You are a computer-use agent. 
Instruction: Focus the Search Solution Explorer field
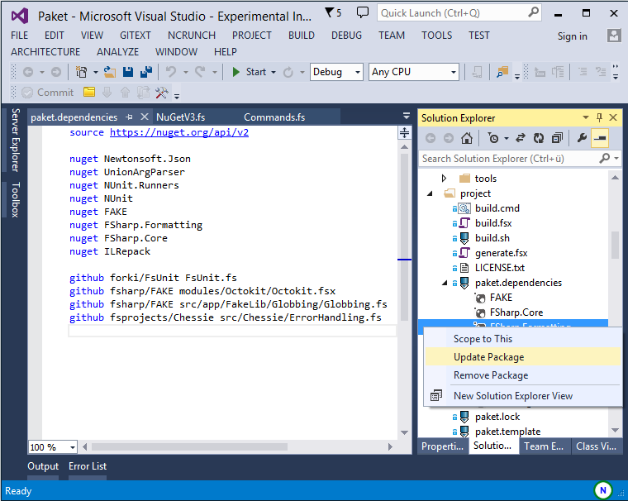[509, 158]
